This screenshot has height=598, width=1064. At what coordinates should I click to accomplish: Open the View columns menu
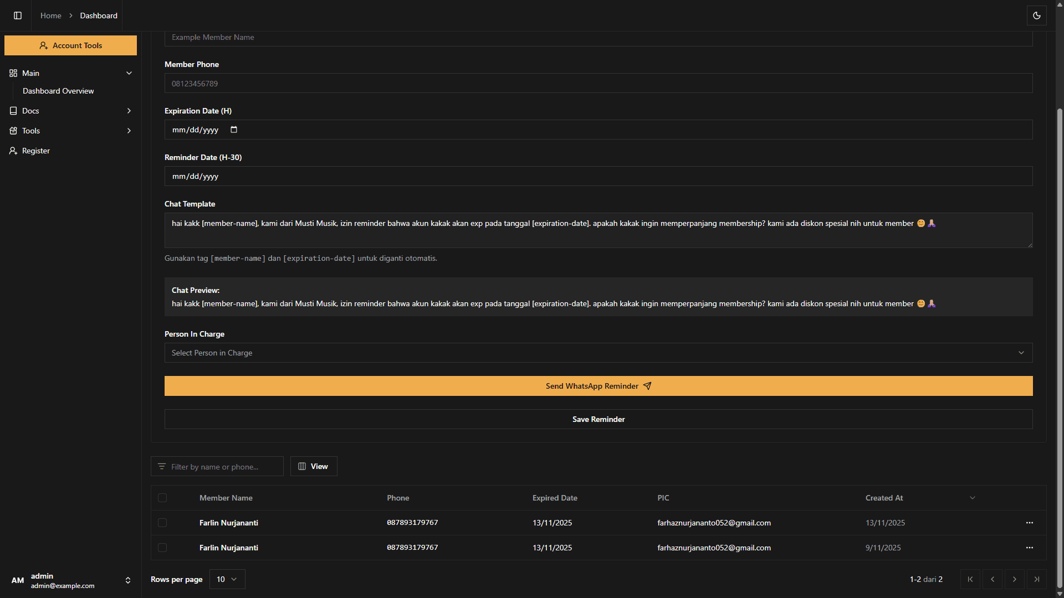(x=314, y=466)
